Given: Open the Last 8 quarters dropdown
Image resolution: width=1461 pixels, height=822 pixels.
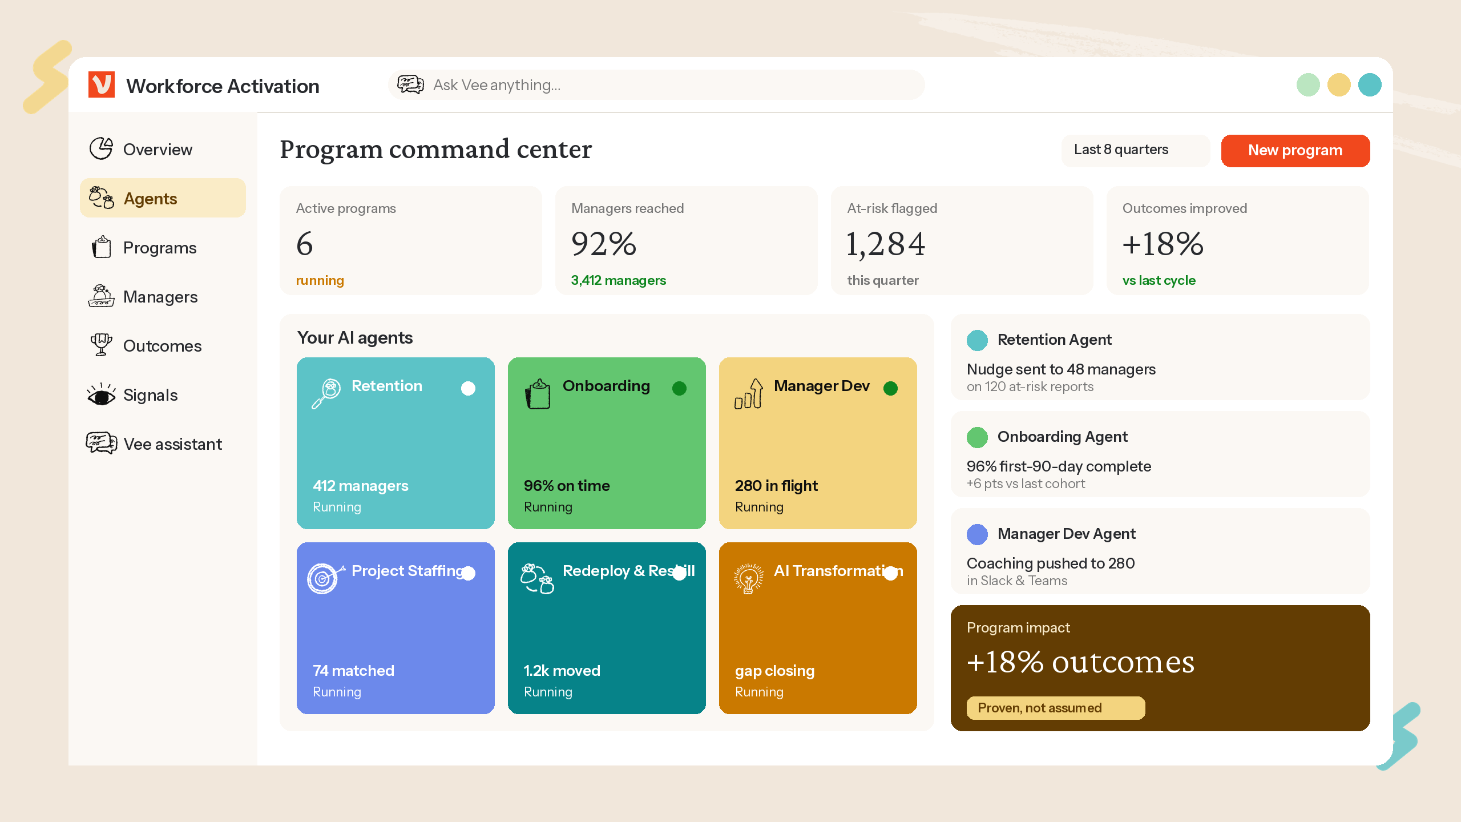Looking at the screenshot, I should click(1136, 151).
